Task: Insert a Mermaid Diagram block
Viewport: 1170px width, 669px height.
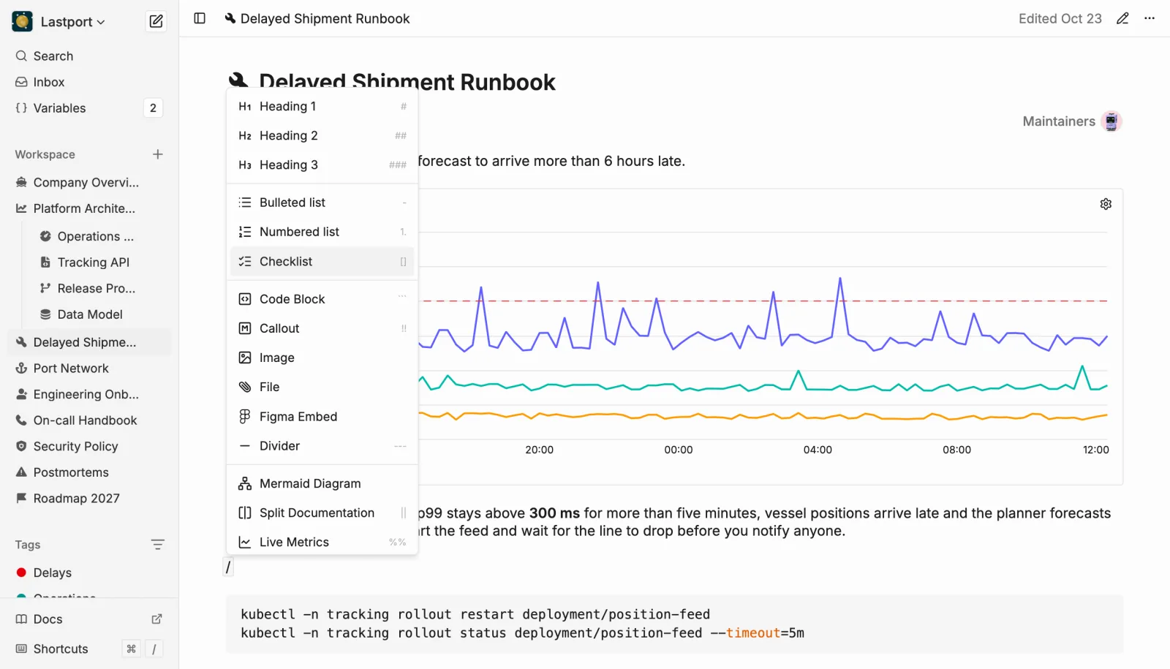Action: [322, 483]
